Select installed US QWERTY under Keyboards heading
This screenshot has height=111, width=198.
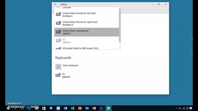click(63, 76)
